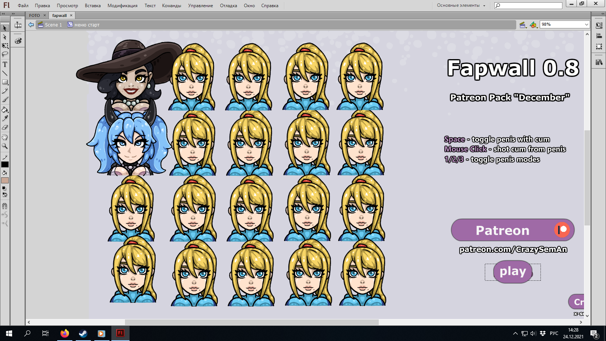606x341 pixels.
Task: Open the black stroke color swatch
Action: 5,164
